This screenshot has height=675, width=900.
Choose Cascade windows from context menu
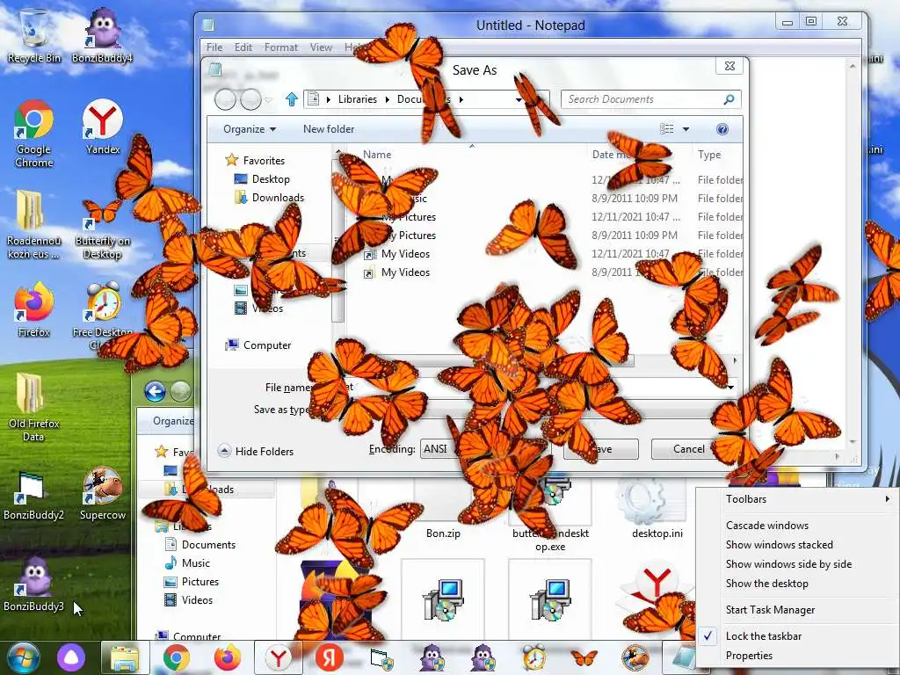[x=796, y=526]
